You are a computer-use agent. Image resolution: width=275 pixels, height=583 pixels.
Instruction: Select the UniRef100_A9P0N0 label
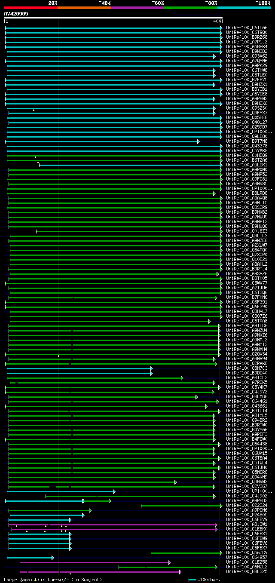pos(247,169)
